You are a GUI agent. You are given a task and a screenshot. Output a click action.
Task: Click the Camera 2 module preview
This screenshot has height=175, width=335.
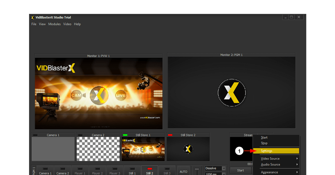[98, 149]
